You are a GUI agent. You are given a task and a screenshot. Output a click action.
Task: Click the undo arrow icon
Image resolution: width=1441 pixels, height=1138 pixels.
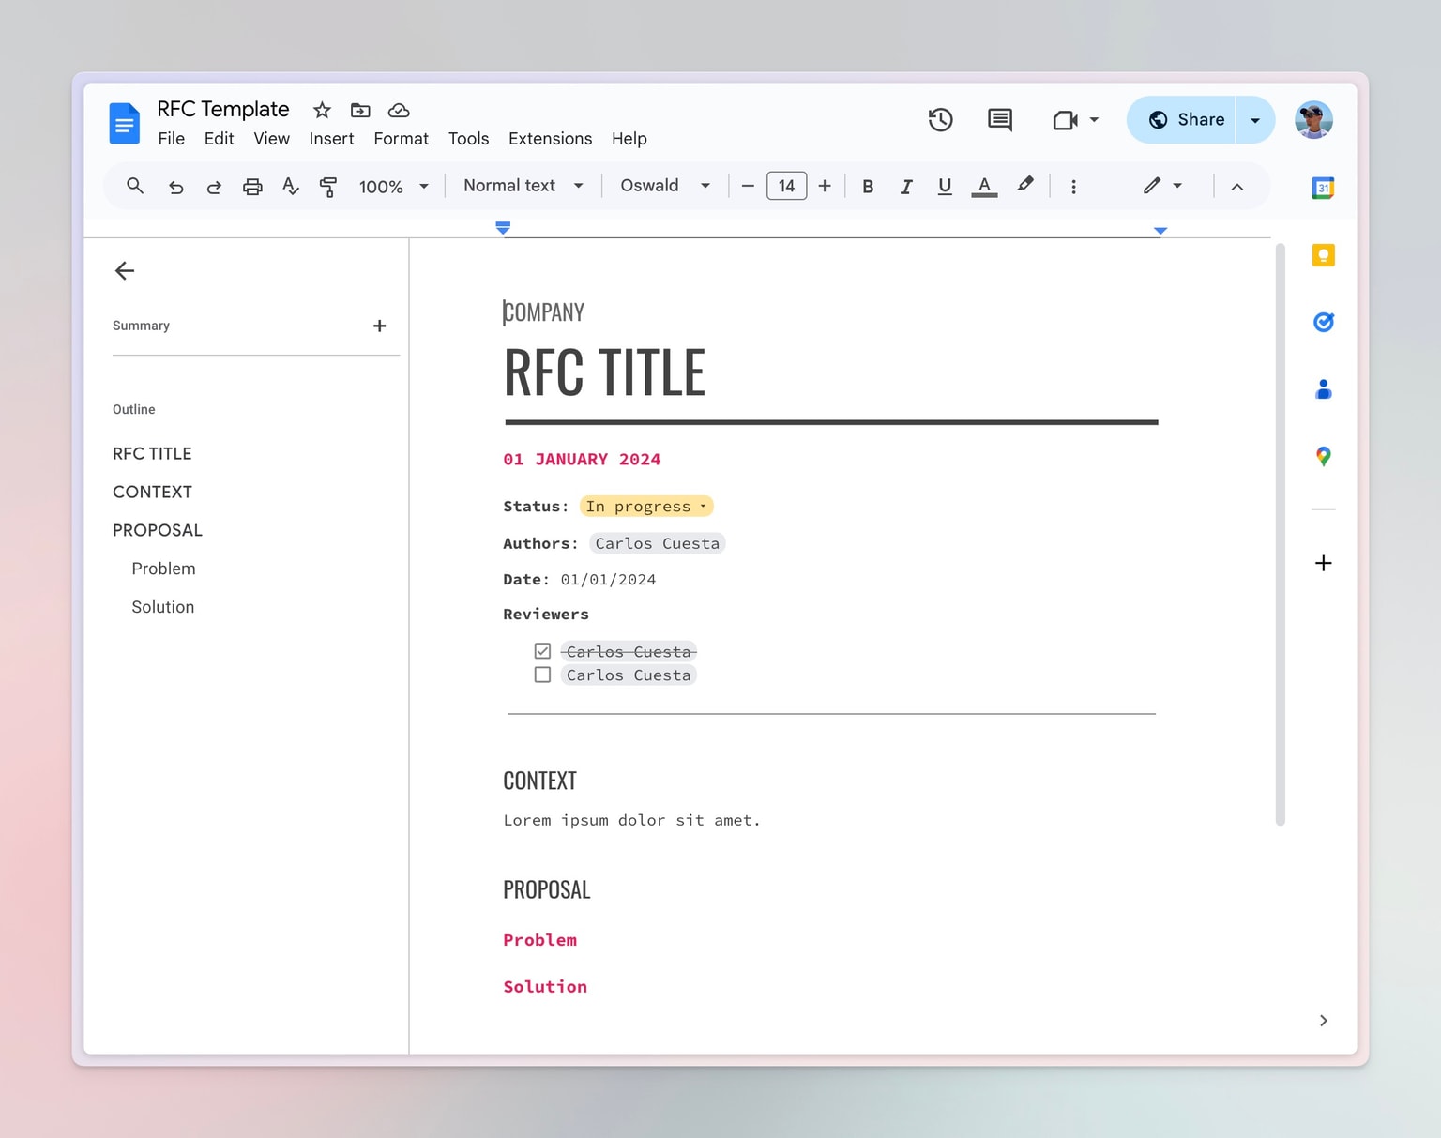(175, 187)
